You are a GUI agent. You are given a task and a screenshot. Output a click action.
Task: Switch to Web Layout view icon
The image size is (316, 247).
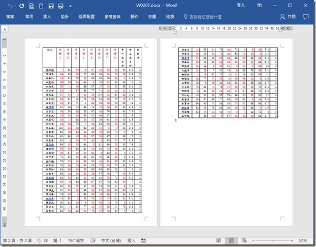[x=244, y=240]
